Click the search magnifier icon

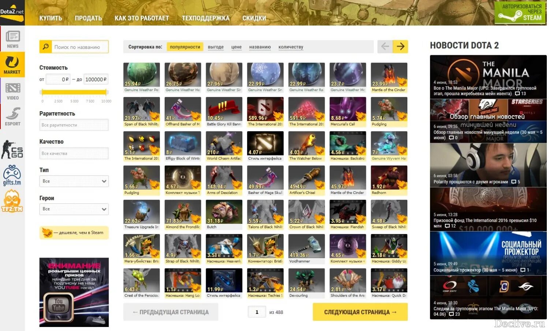46,47
